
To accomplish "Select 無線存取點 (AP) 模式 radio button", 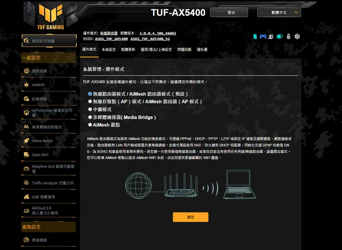I will pyautogui.click(x=90, y=101).
